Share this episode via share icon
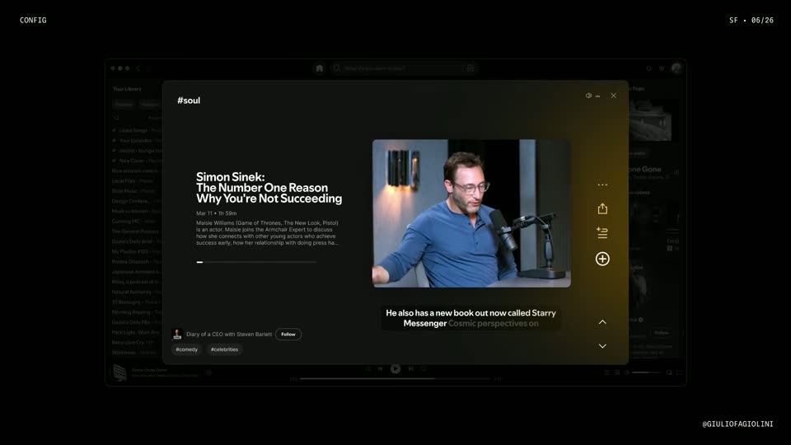Screen dimensions: 791x445 [x=602, y=208]
